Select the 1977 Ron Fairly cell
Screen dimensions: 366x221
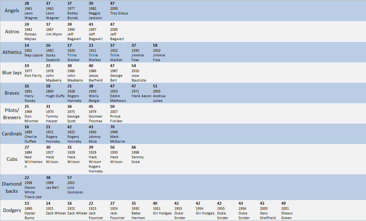click(x=33, y=71)
